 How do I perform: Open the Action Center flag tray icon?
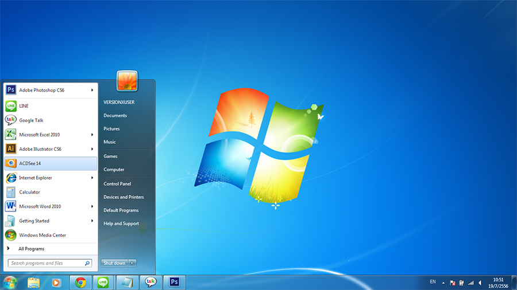[453, 283]
